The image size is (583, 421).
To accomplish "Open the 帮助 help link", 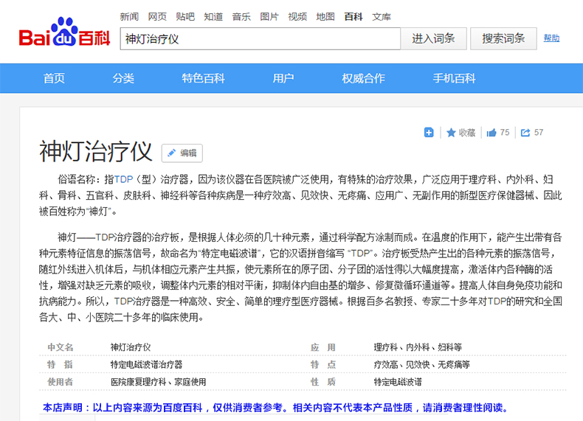I will 551,38.
